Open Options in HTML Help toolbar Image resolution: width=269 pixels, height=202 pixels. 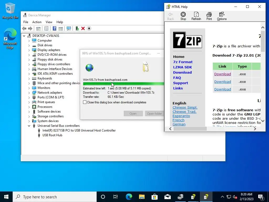pos(222,16)
